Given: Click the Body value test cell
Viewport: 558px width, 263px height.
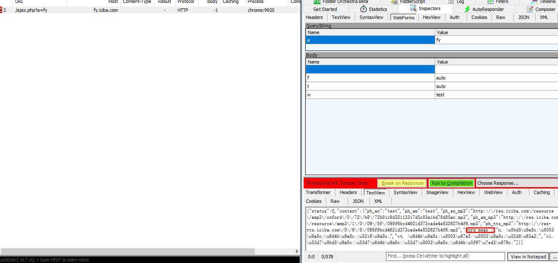Looking at the screenshot, I should (496, 95).
